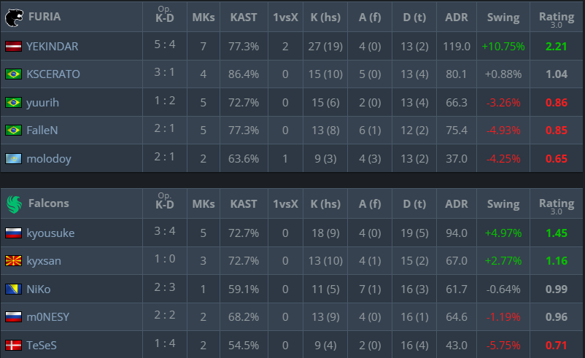Open m0NESY's player profile link

pos(47,318)
